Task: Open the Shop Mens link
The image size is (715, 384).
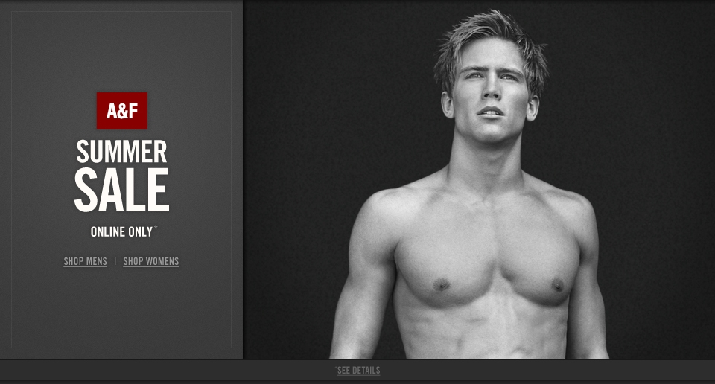Action: click(x=85, y=261)
